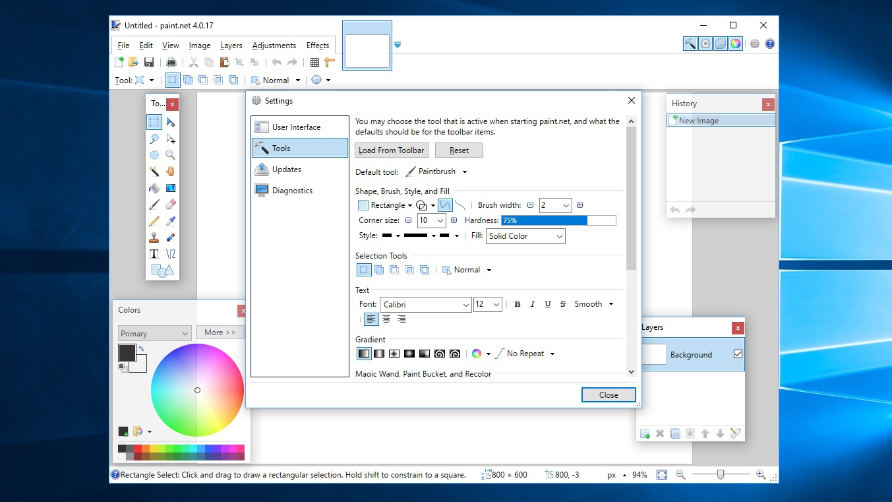Select the Lasso Select tool
This screenshot has height=502, width=892.
pyautogui.click(x=154, y=139)
